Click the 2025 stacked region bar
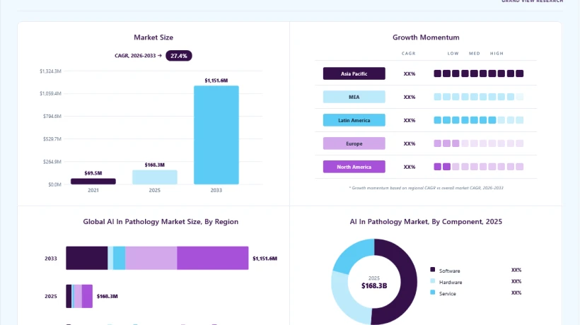580x325 pixels. pos(79,296)
